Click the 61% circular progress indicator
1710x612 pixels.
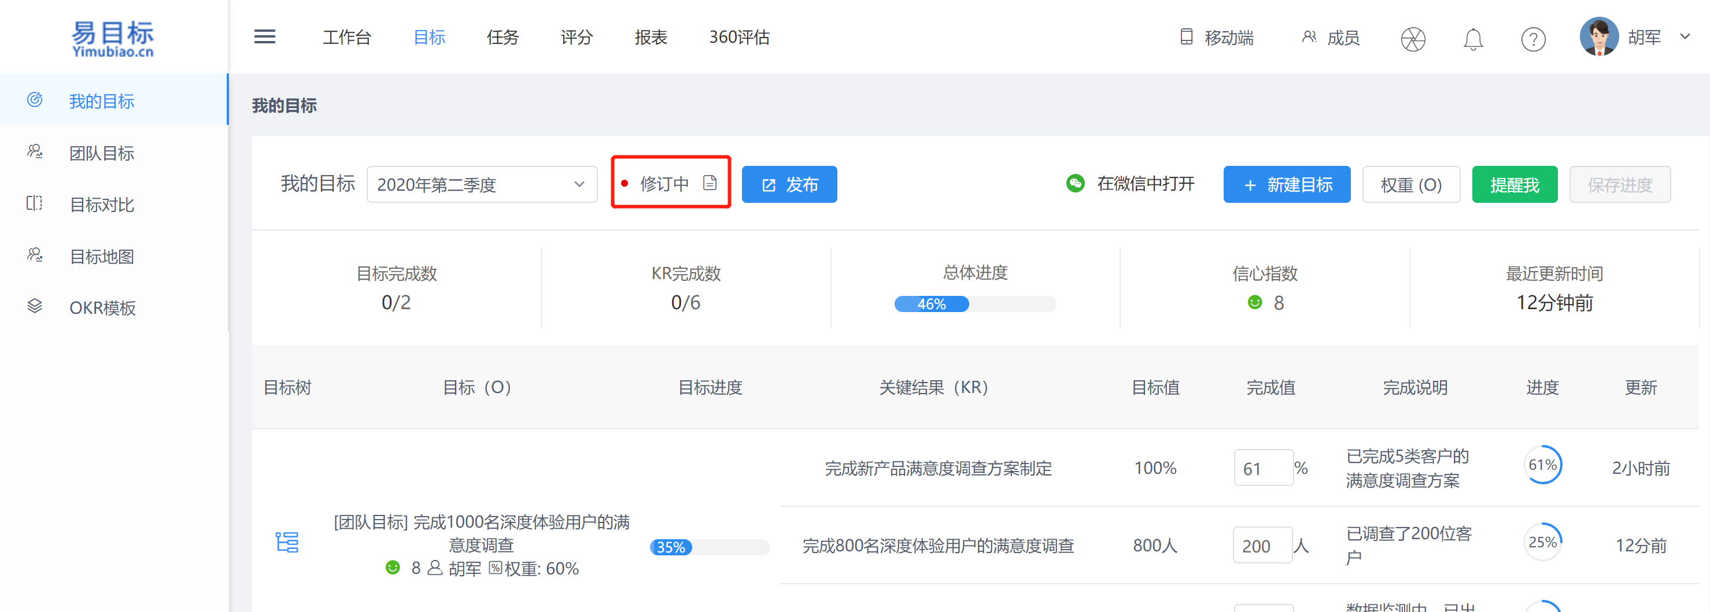(1542, 465)
